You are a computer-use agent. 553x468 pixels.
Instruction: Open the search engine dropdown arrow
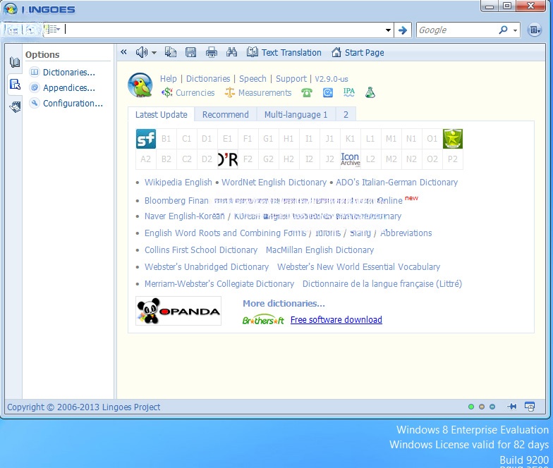(515, 30)
